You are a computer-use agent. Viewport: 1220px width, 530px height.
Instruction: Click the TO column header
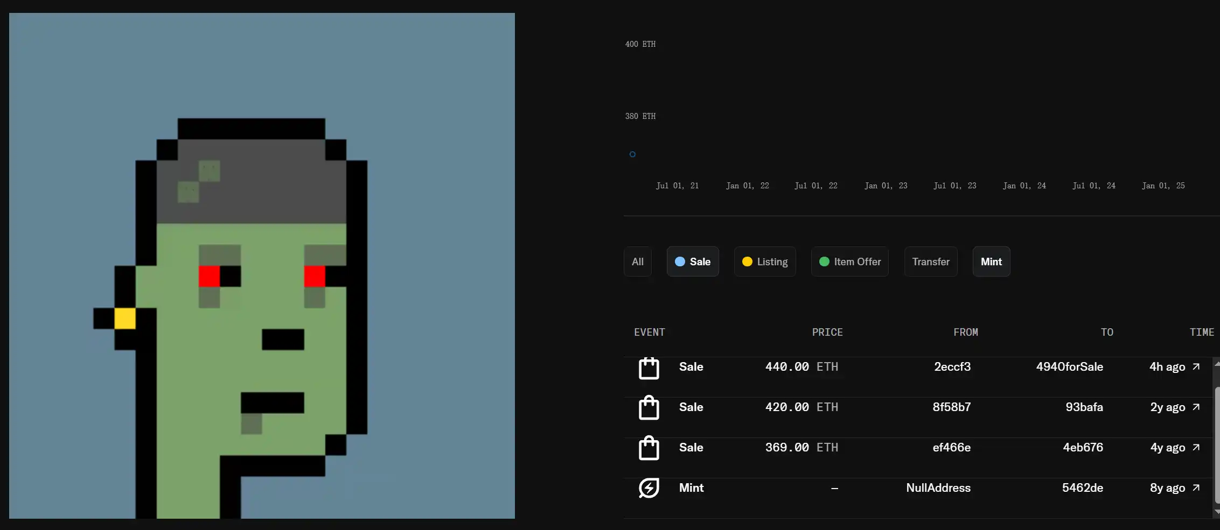(1107, 333)
